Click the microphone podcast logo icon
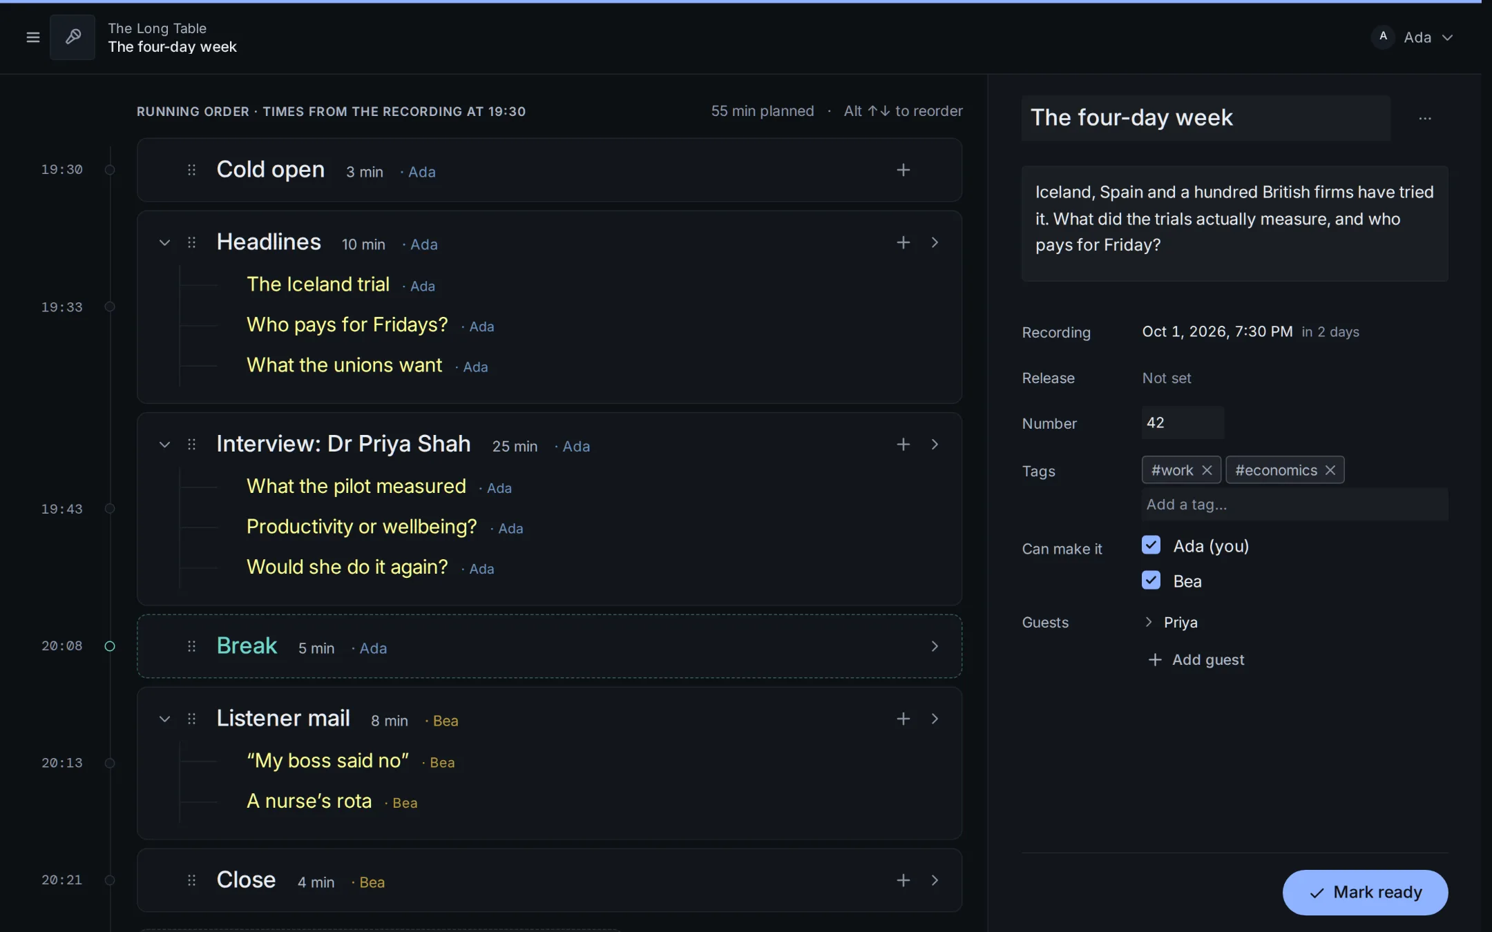The height and width of the screenshot is (932, 1492). pyautogui.click(x=73, y=37)
